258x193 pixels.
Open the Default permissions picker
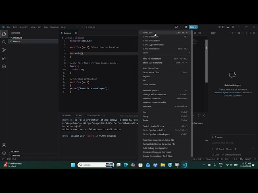[231, 154]
